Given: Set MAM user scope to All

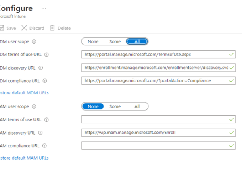Looking at the screenshot, I should (x=137, y=106).
